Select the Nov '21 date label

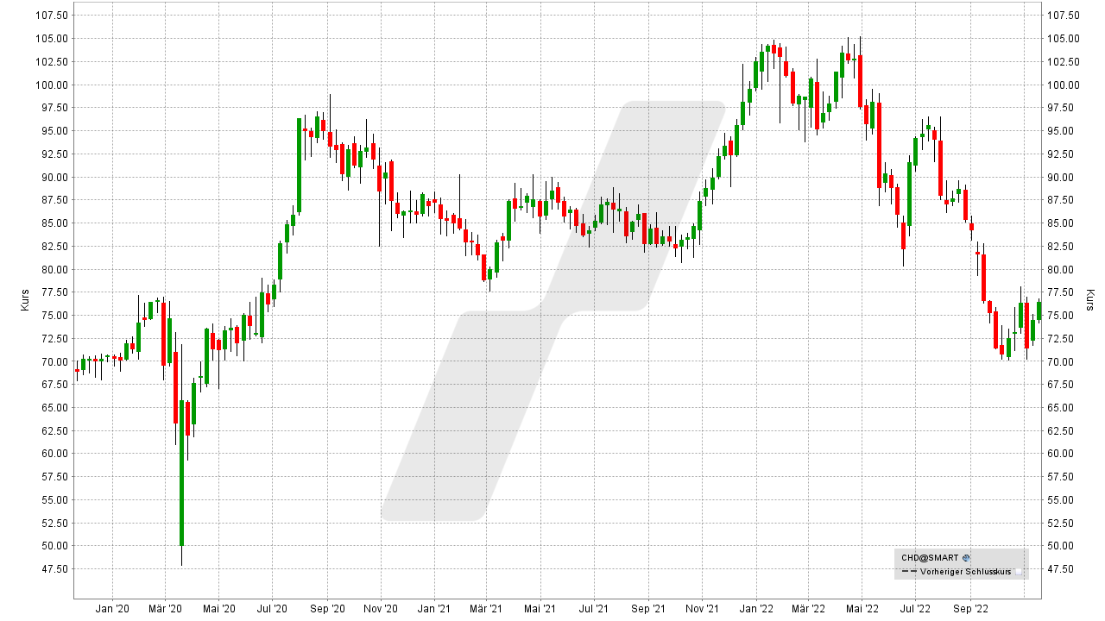point(702,608)
